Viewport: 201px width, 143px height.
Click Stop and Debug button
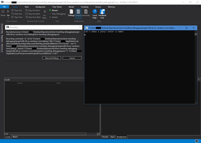coord(52,58)
